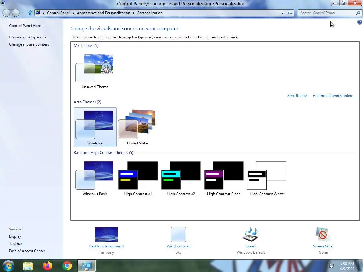The image size is (363, 272).
Task: Expand arrow before Control Panel breadcrumb
Action: pos(43,13)
